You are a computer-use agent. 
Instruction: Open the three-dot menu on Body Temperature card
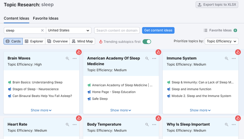point(154,125)
